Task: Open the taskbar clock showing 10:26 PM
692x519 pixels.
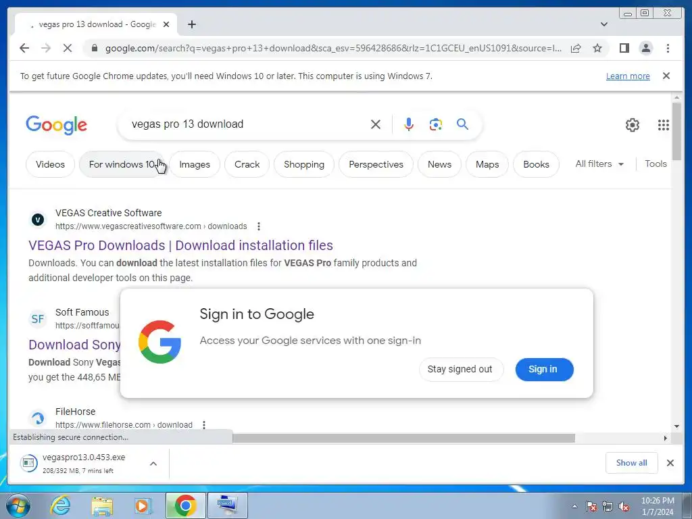Action: [x=658, y=505]
